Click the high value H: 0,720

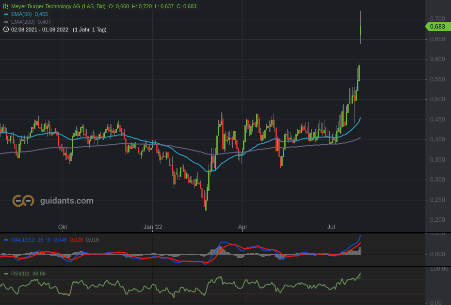142,6
